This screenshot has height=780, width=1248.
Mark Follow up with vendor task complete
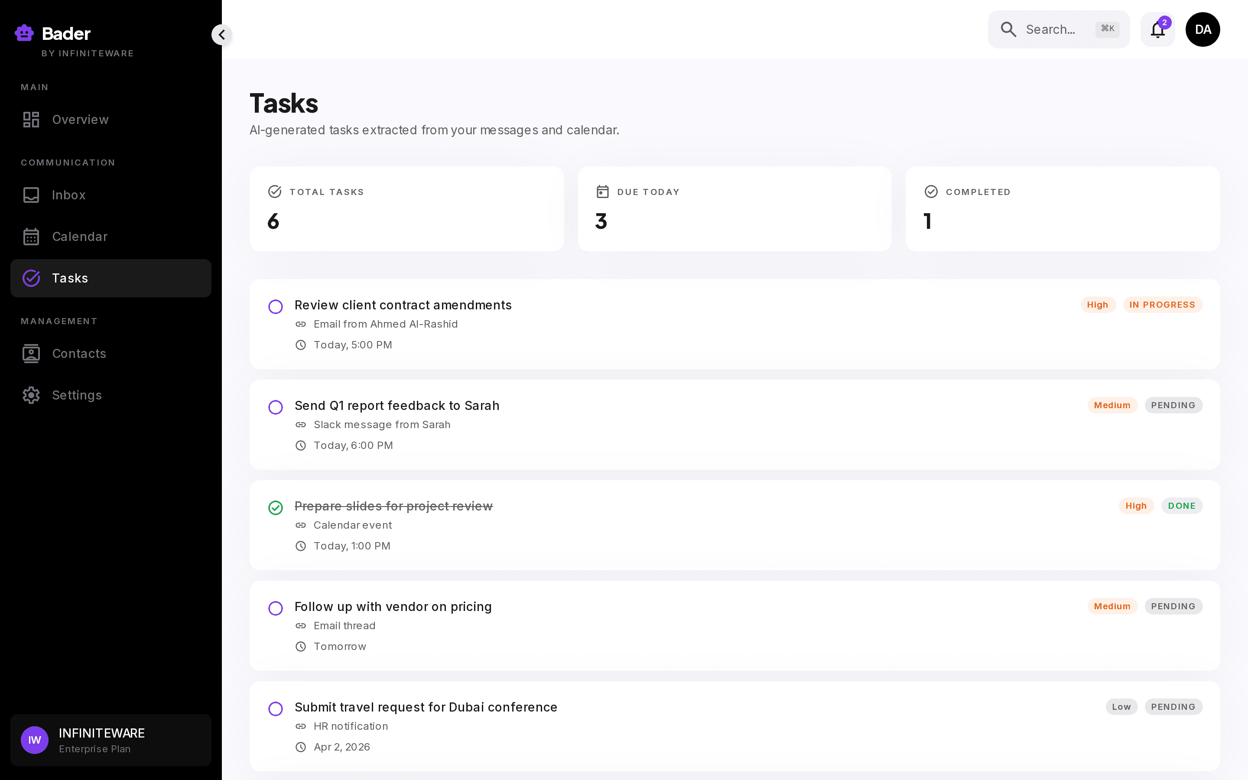click(x=276, y=609)
